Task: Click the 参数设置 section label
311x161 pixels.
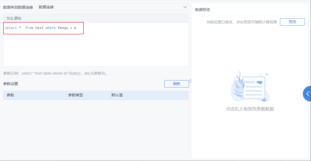Action: pyautogui.click(x=9, y=84)
